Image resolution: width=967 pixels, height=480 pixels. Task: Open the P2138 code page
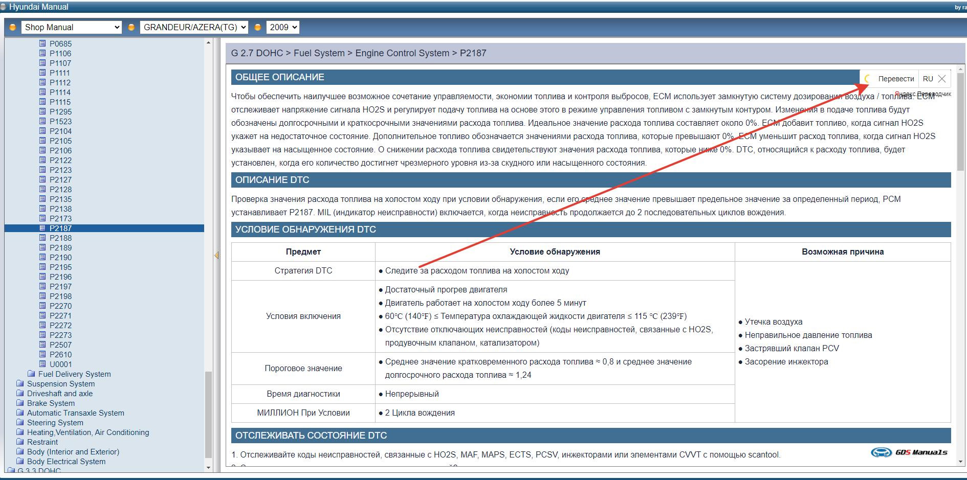[60, 209]
